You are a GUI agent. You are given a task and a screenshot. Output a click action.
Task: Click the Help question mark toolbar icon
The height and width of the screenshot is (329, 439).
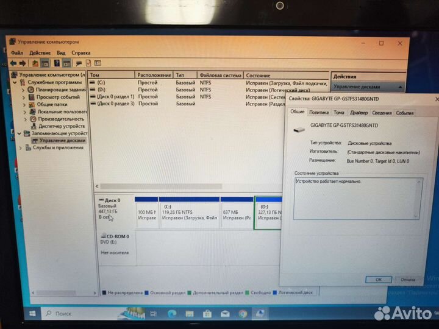[x=57, y=63]
